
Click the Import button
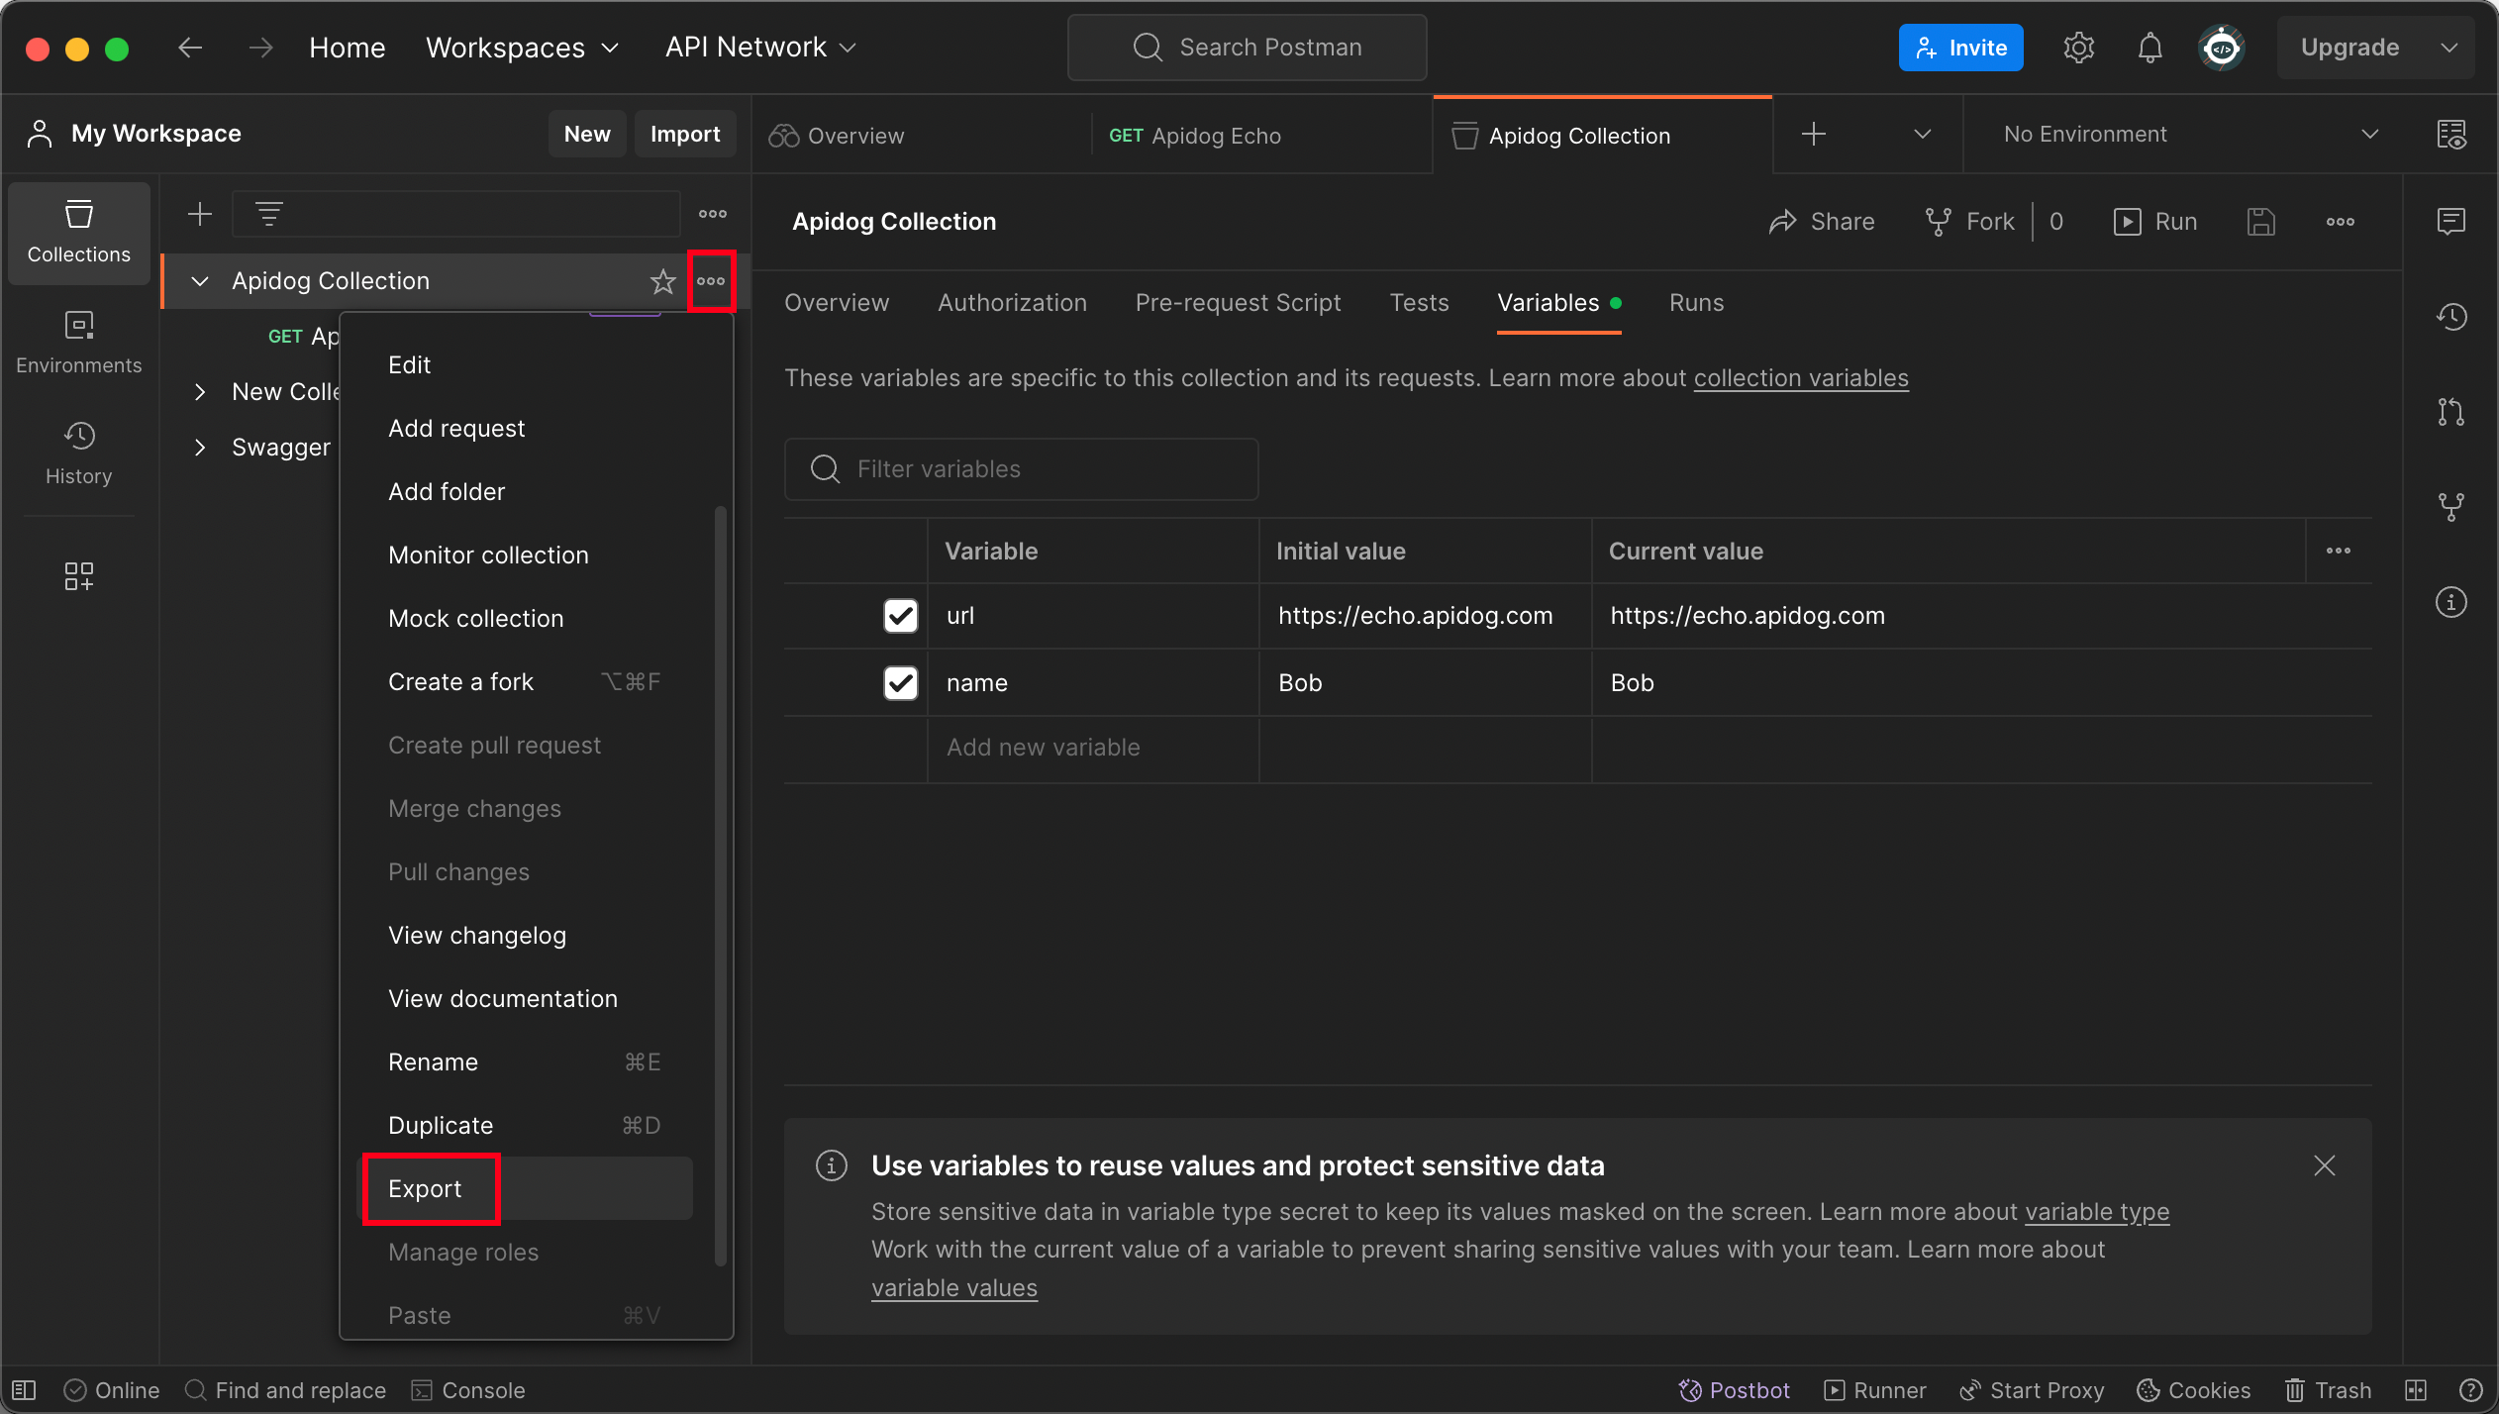pyautogui.click(x=684, y=135)
